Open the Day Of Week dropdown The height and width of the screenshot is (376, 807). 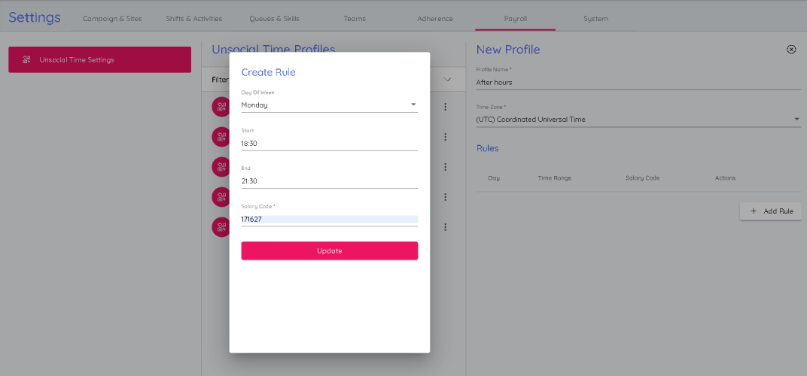coord(329,105)
